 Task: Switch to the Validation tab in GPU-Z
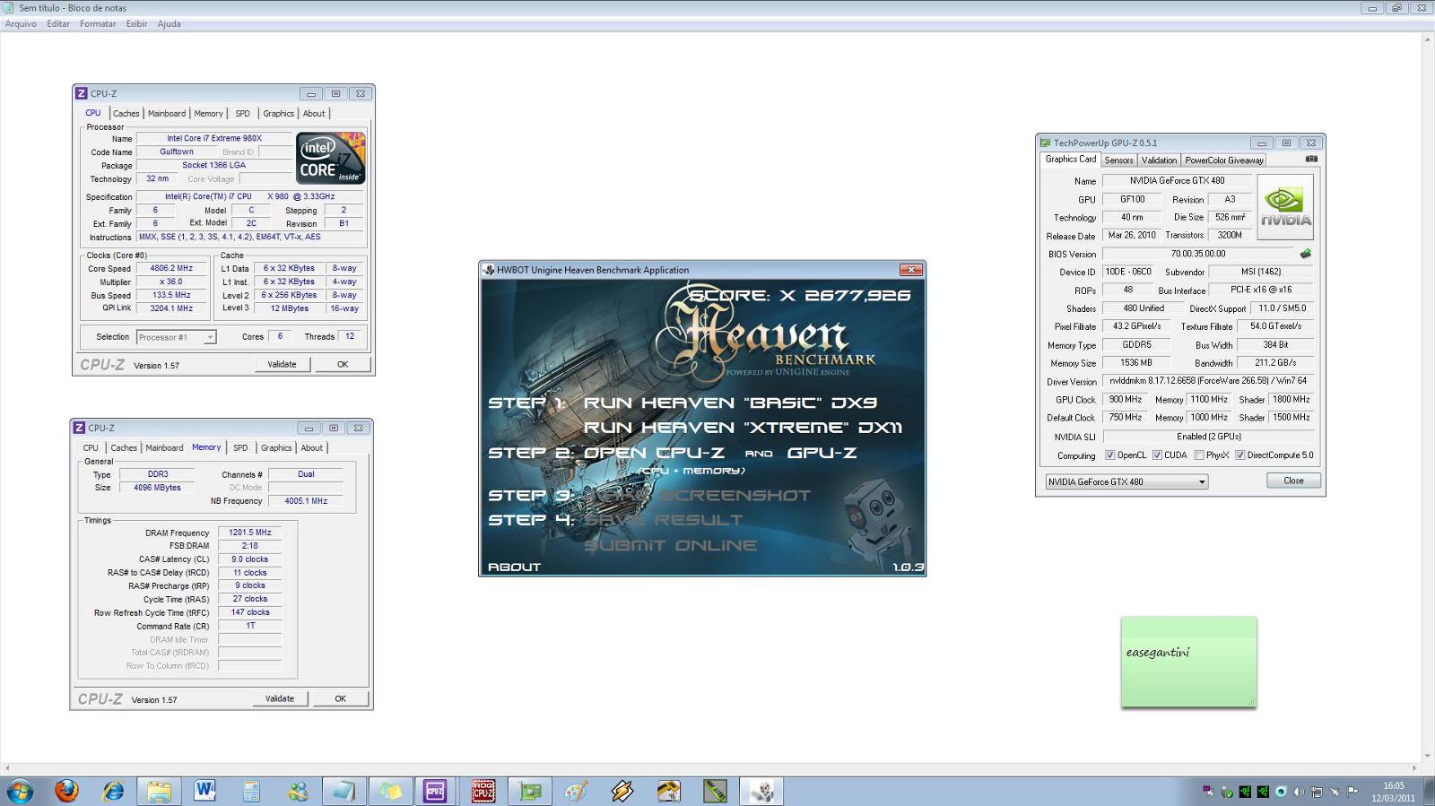(1159, 160)
